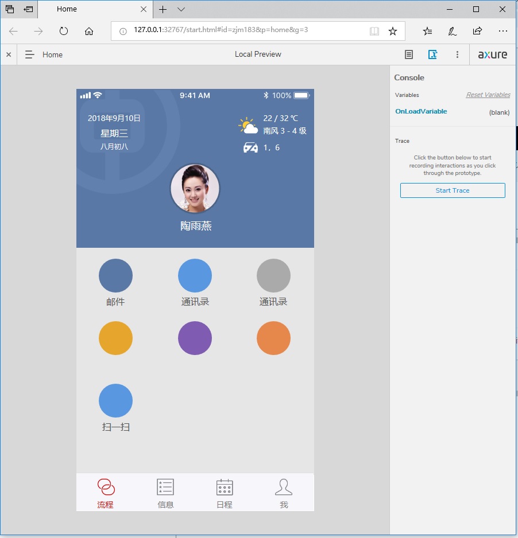Open the light blue 通讯录 circle

(195, 275)
